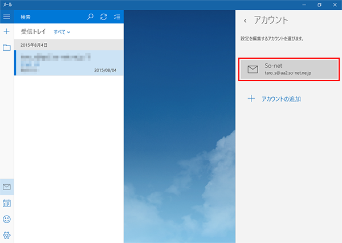Open settings with the gear icon
Screen dimensions: 342x243
7,234
